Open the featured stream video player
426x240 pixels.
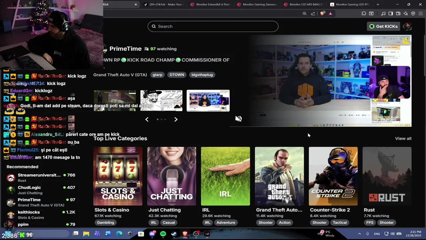tap(321, 81)
